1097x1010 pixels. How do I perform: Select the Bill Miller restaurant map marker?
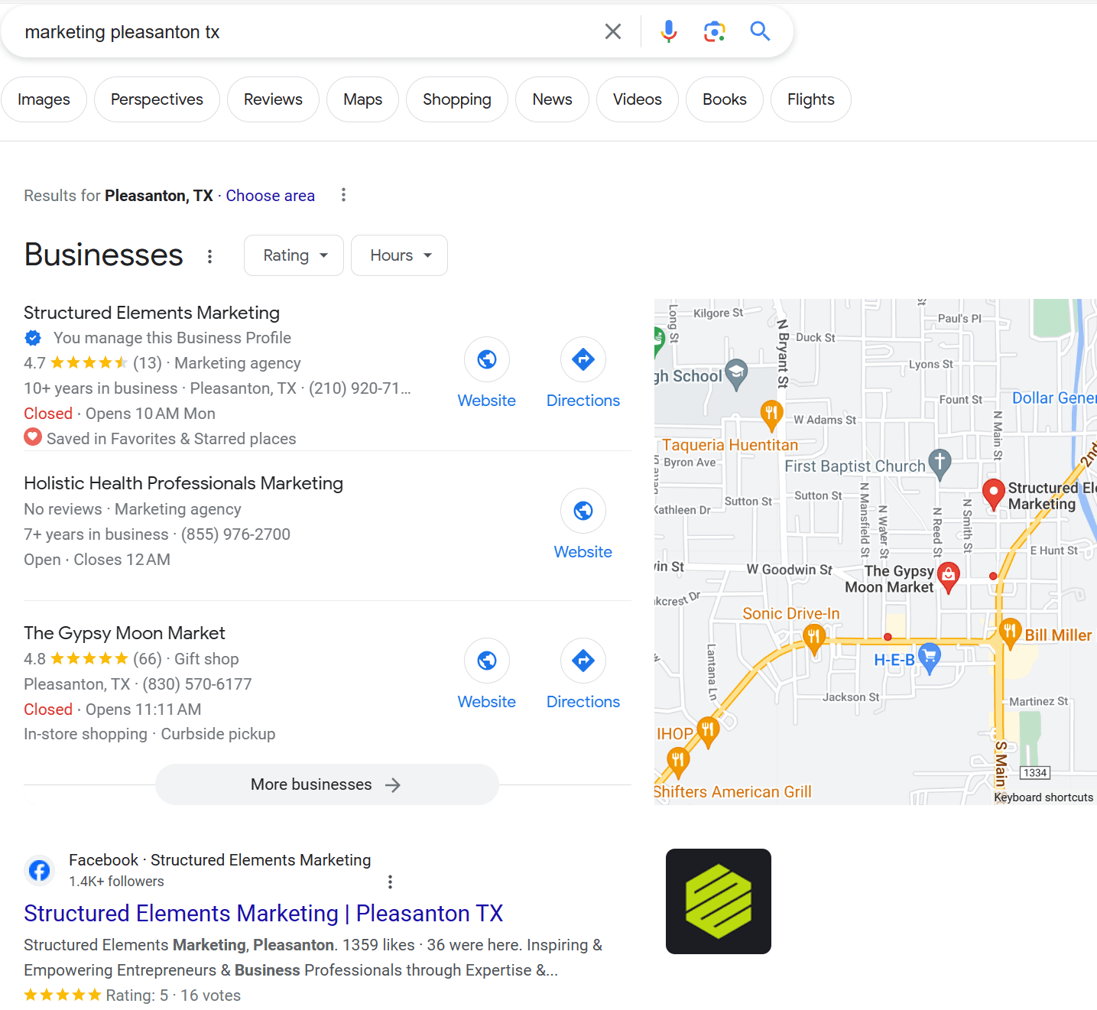click(x=1010, y=634)
